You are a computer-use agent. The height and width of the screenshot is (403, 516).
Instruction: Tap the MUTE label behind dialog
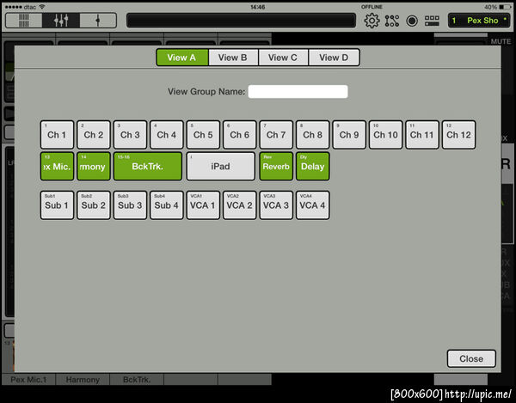(x=501, y=41)
